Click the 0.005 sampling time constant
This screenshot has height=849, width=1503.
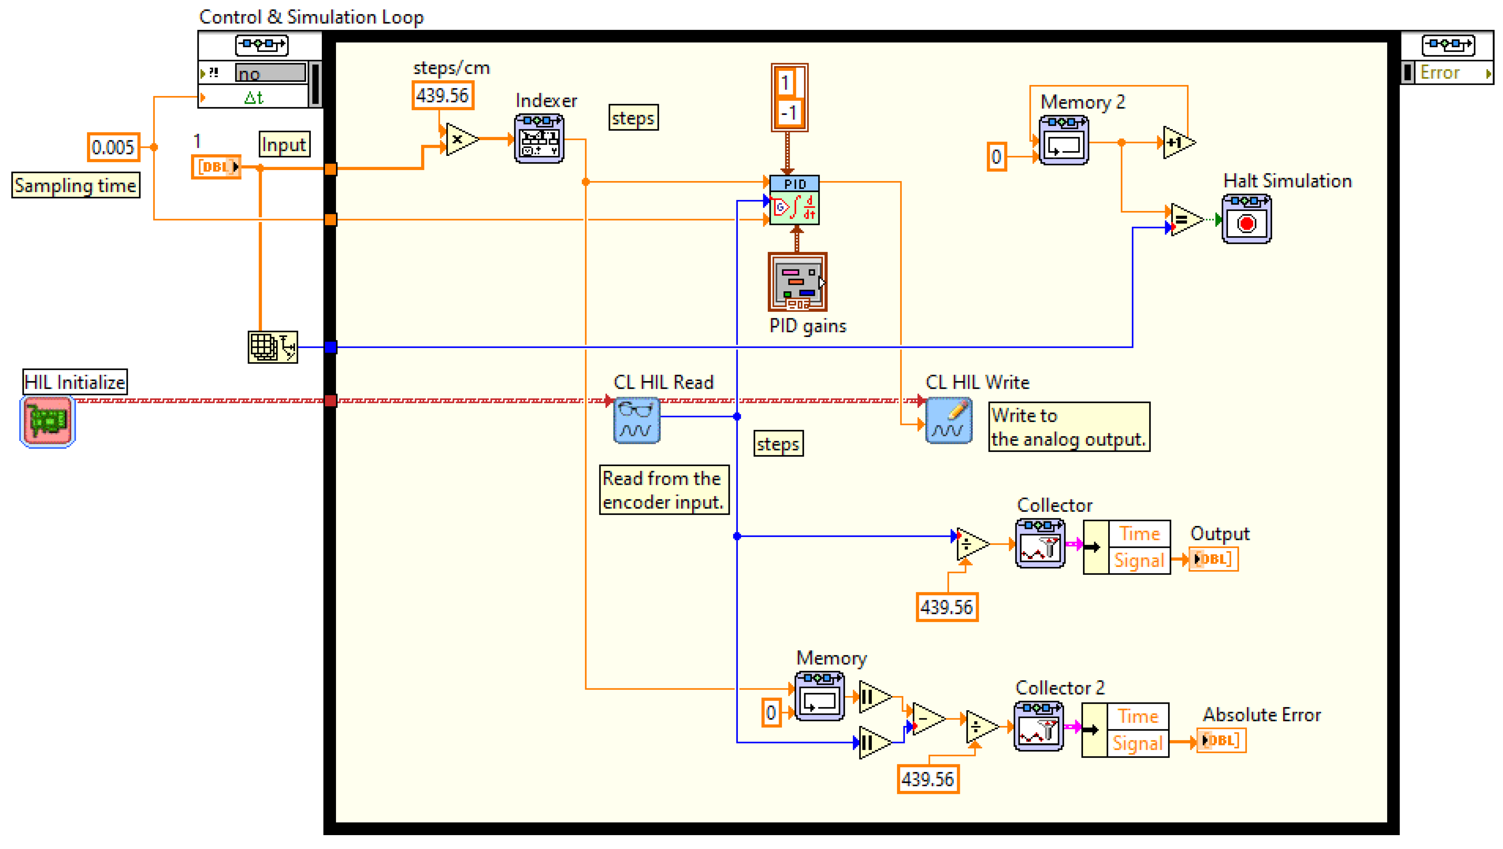click(113, 147)
